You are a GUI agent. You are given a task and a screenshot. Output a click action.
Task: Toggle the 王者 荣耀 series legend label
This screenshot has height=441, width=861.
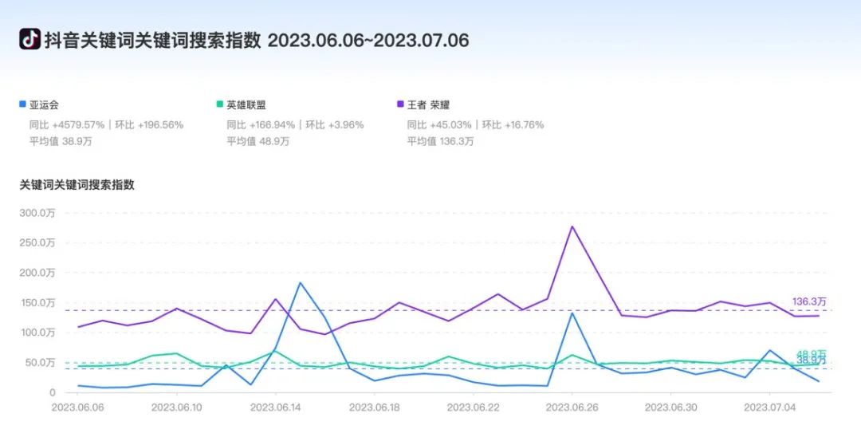pos(432,104)
